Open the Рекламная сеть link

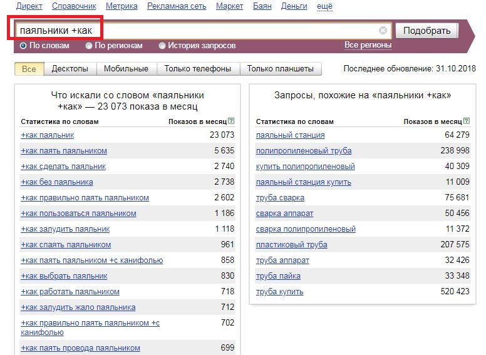(177, 6)
